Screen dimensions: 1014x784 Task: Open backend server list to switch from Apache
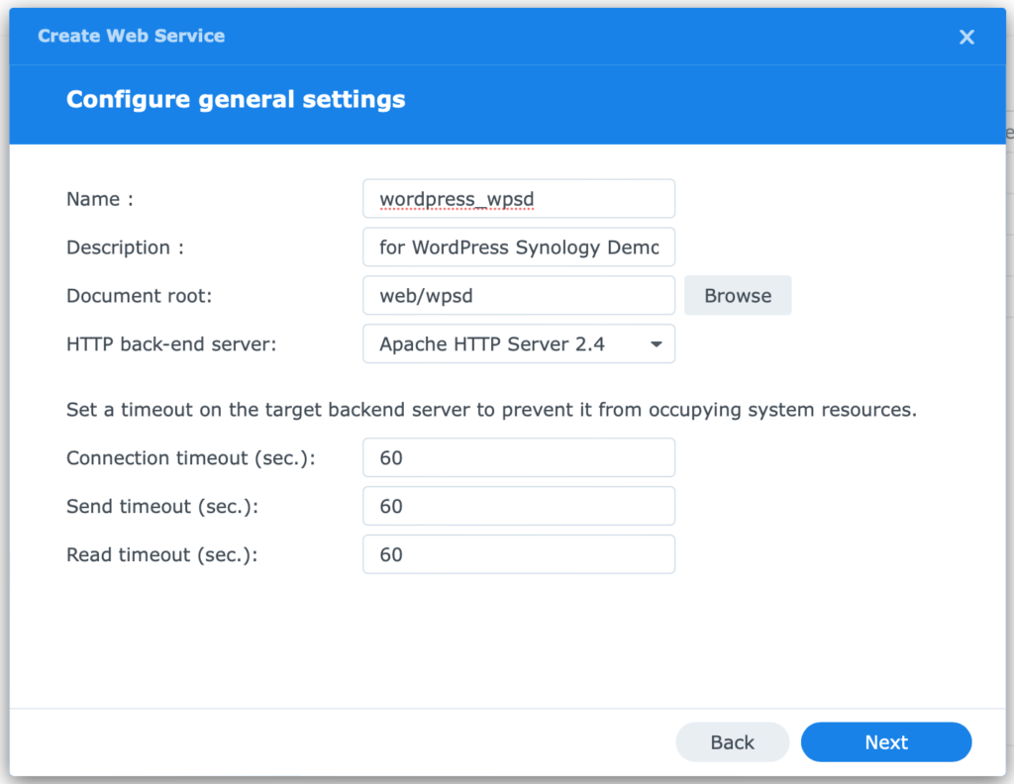pos(654,343)
